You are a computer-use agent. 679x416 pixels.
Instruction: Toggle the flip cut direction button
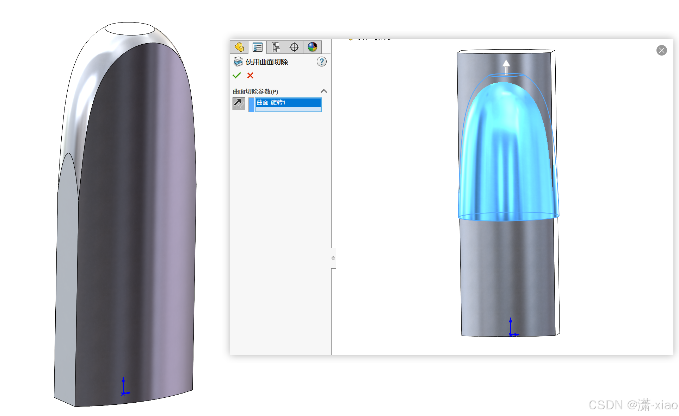pyautogui.click(x=239, y=104)
